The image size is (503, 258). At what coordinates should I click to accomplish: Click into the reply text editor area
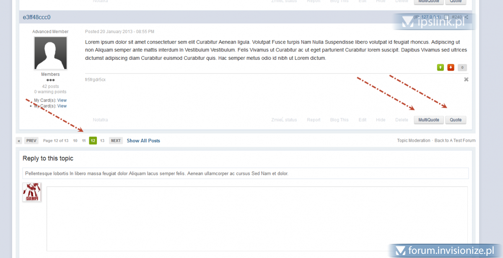click(x=257, y=219)
